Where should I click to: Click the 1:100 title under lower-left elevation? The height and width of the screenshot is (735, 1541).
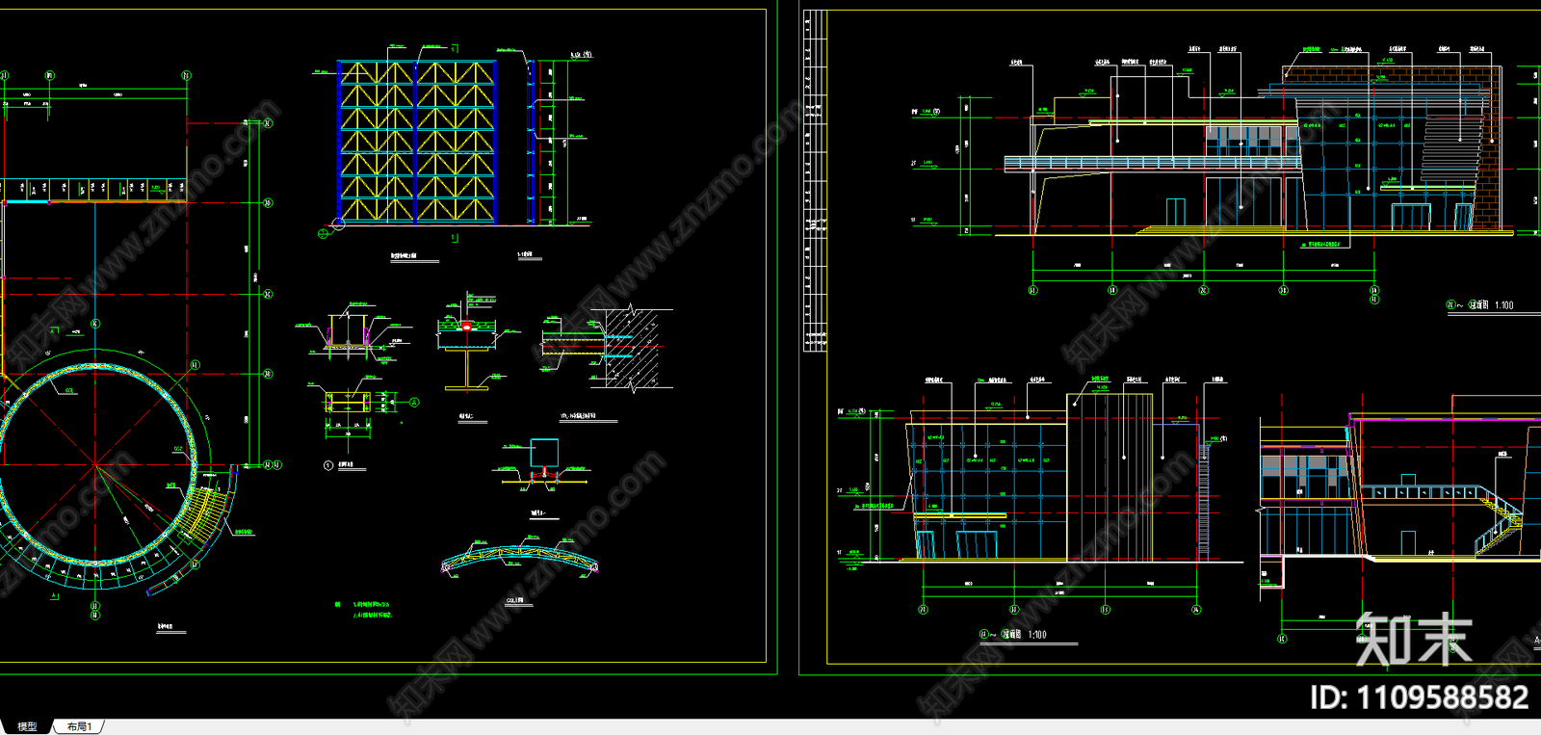click(x=1036, y=635)
